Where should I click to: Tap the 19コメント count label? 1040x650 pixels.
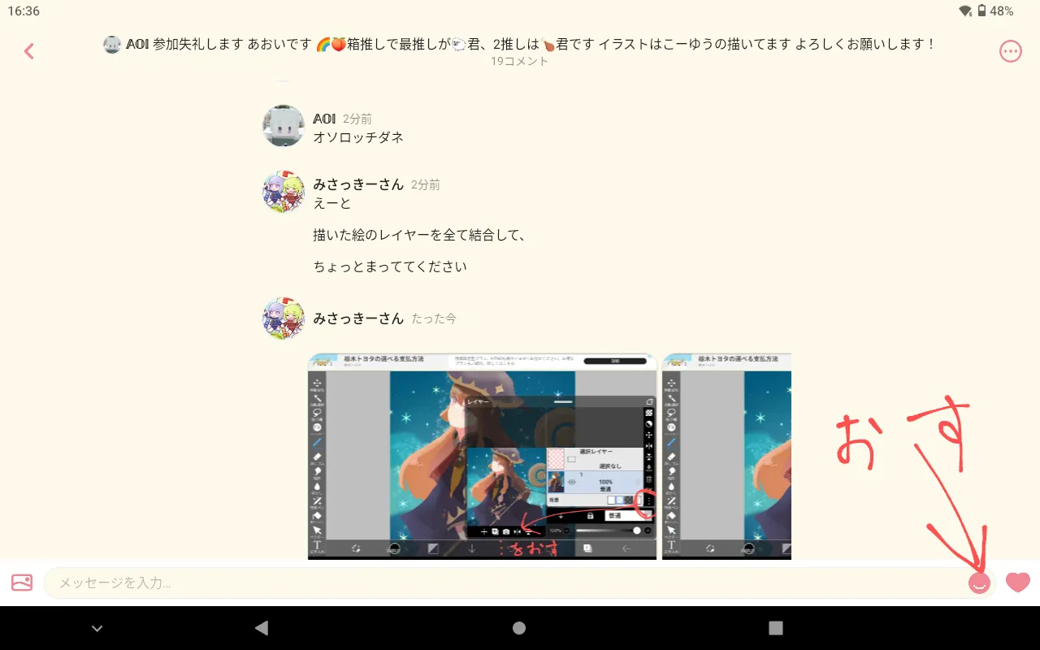click(519, 61)
